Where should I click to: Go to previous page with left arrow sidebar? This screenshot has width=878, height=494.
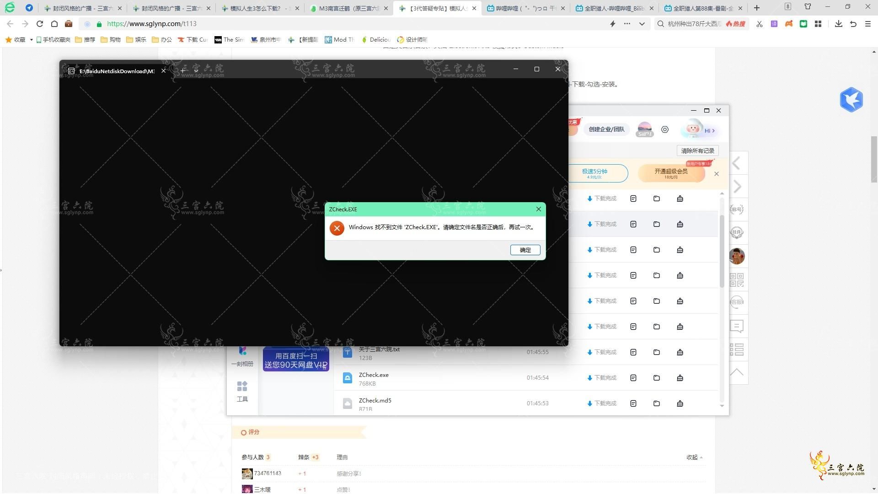pos(737,163)
